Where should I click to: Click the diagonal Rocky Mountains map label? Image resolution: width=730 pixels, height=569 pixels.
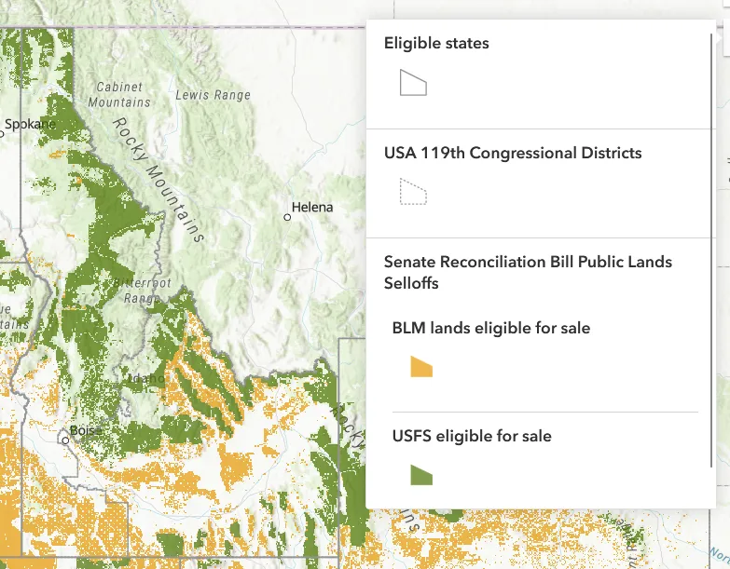pyautogui.click(x=158, y=181)
